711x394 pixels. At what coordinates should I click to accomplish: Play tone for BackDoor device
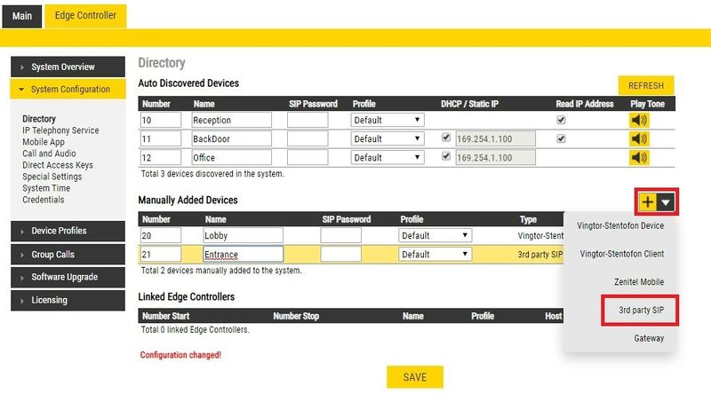(639, 138)
